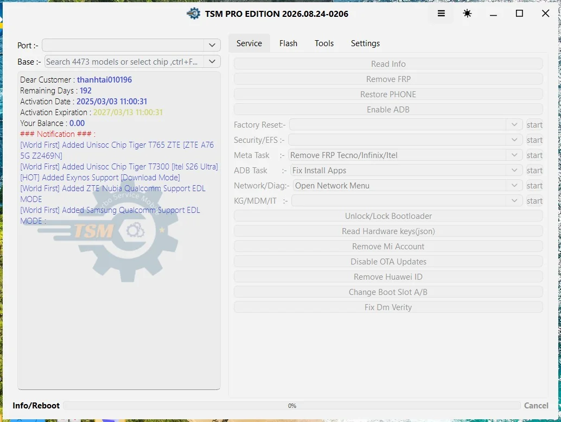Switch to the Flash tab
Viewport: 561px width, 422px height.
pyautogui.click(x=288, y=43)
